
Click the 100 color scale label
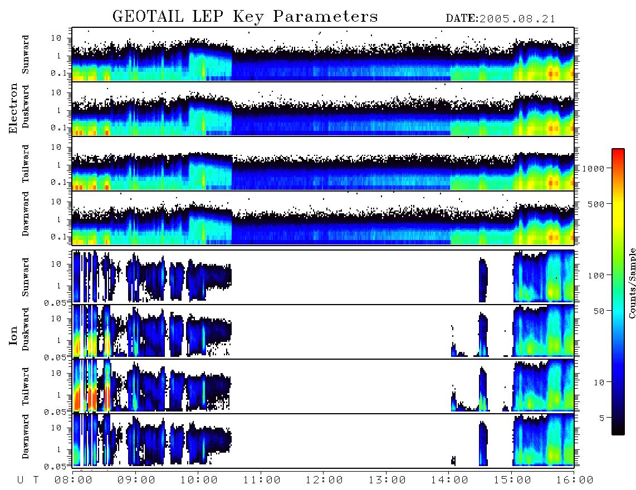[x=596, y=276]
